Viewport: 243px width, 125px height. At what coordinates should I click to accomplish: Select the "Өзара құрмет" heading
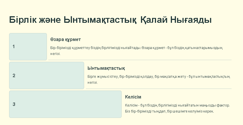coord(65,40)
